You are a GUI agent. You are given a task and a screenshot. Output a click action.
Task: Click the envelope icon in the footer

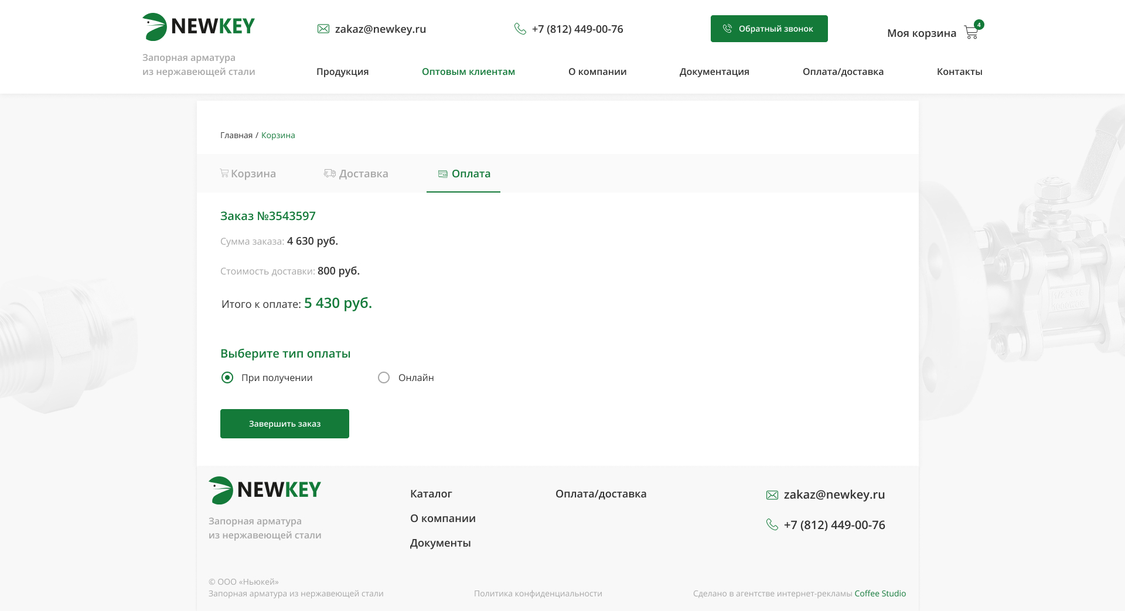pos(772,495)
